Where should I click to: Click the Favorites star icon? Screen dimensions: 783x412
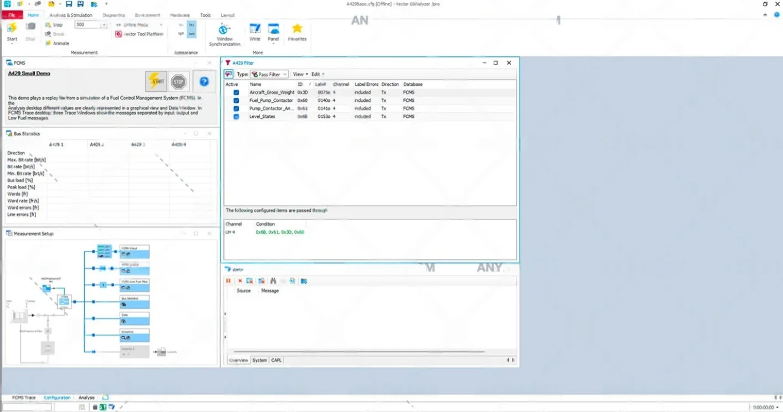click(x=298, y=28)
